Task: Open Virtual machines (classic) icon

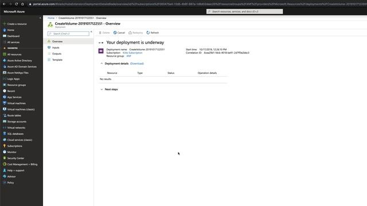Action: click(5, 109)
